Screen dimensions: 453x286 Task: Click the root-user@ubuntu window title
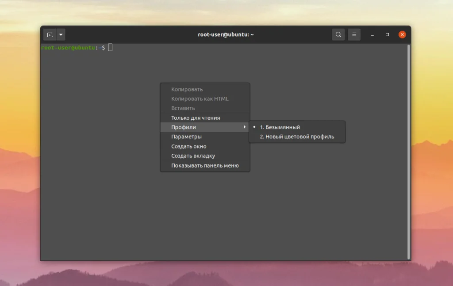226,34
